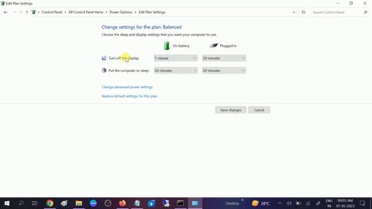Open Task View from taskbar

(35, 203)
